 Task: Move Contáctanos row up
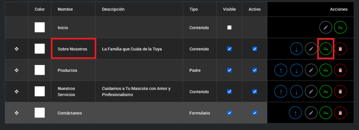pos(295,113)
